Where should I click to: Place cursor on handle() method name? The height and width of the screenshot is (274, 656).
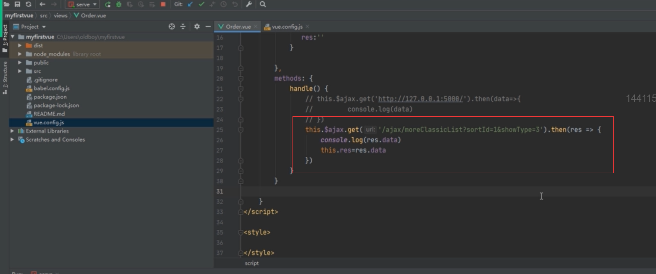click(x=301, y=88)
